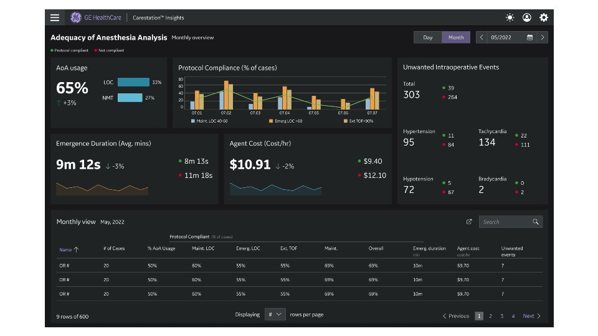Go to page 2 of the table
Viewport: 598px width, 336px height.
pos(490,316)
